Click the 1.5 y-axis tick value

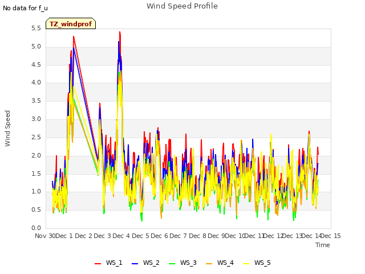(x=36, y=174)
